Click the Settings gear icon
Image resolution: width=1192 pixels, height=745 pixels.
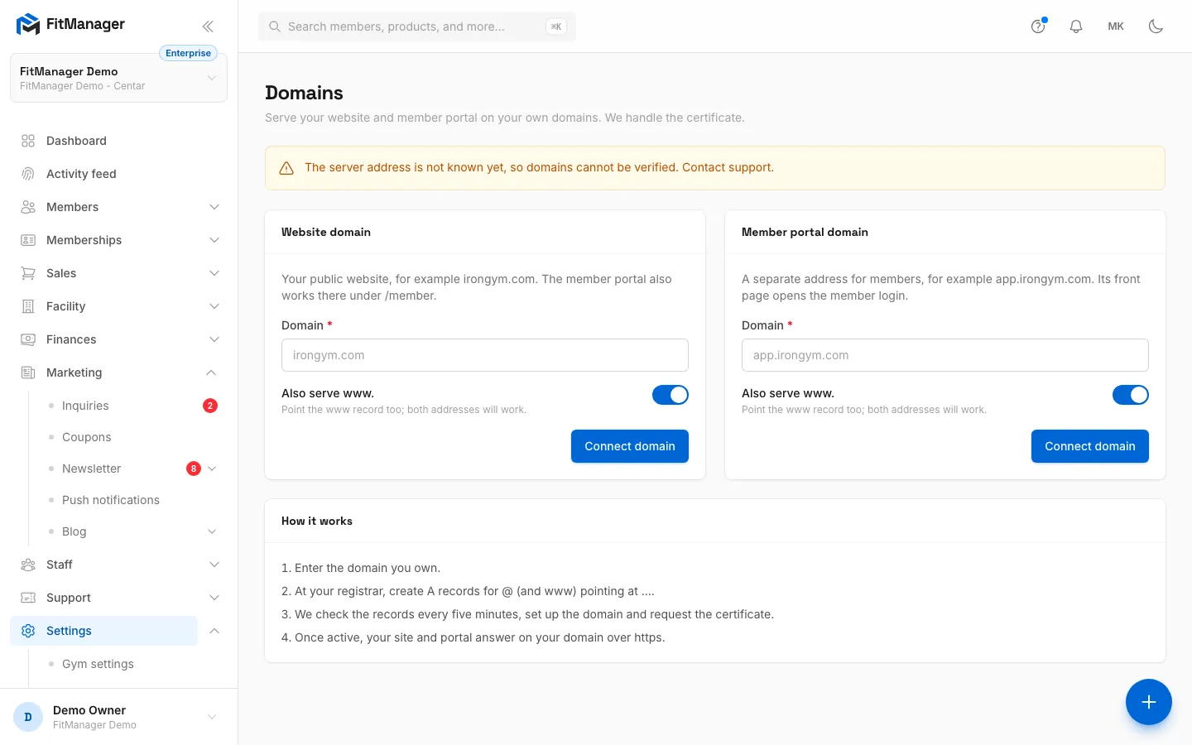click(x=28, y=631)
